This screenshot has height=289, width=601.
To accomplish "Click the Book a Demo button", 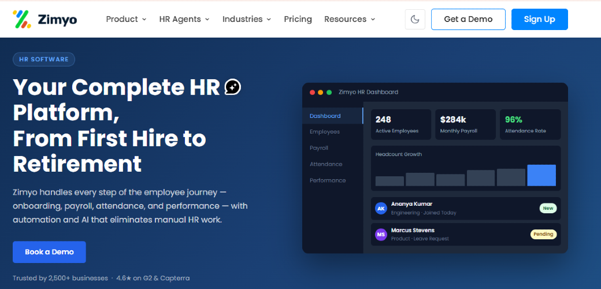I will (x=49, y=252).
